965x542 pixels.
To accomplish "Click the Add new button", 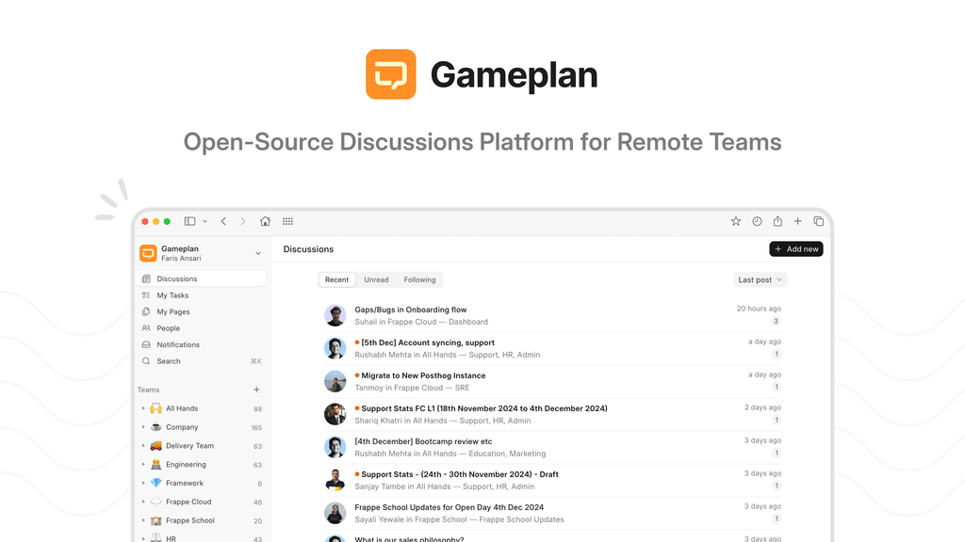I will 795,249.
